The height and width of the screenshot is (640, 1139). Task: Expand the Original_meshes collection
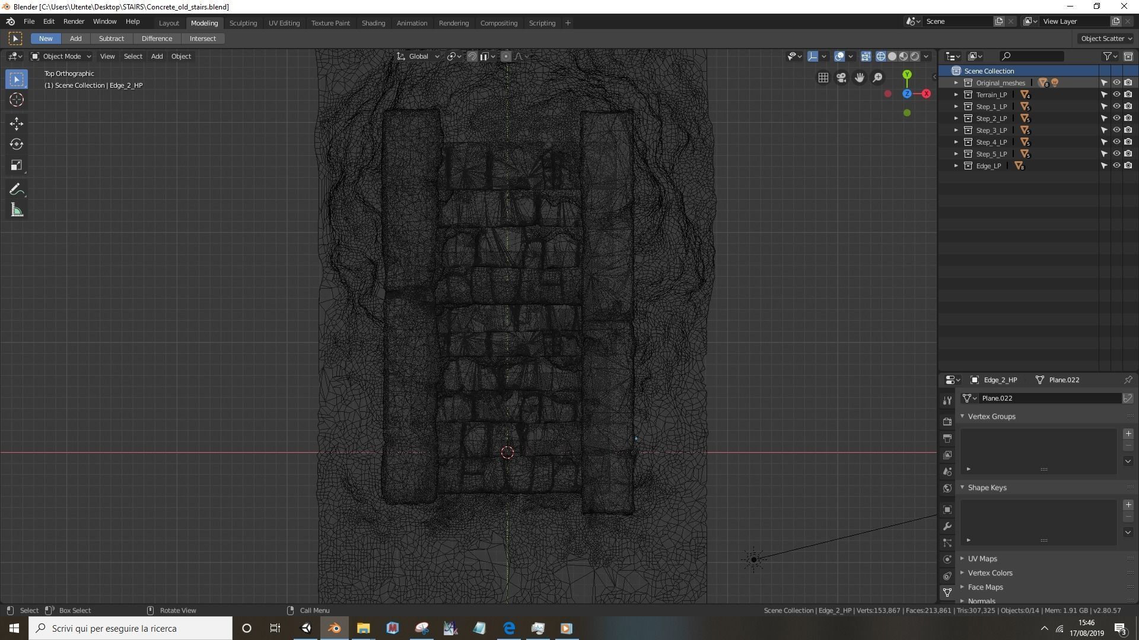click(956, 83)
